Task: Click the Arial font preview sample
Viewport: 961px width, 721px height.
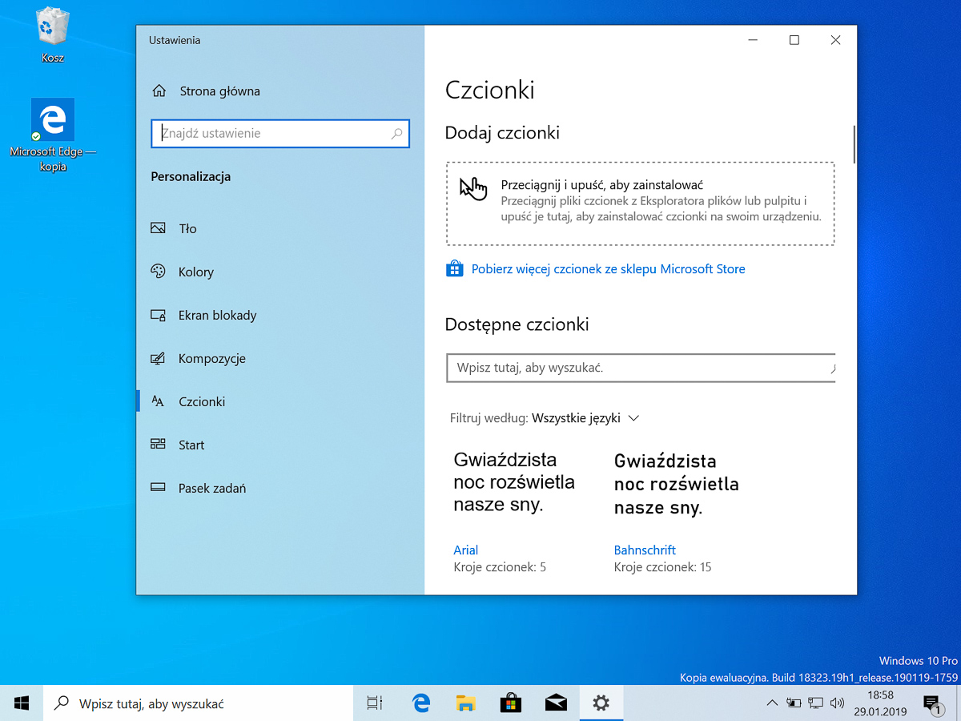Action: coord(514,482)
